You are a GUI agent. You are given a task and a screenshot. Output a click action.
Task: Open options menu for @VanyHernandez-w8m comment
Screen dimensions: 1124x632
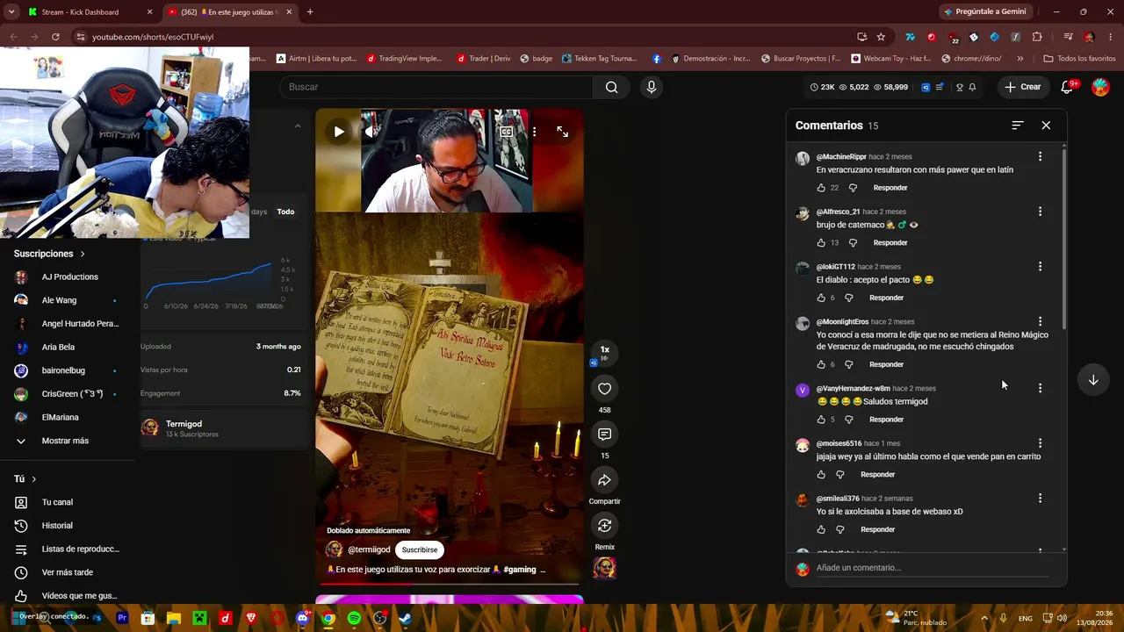pos(1040,388)
